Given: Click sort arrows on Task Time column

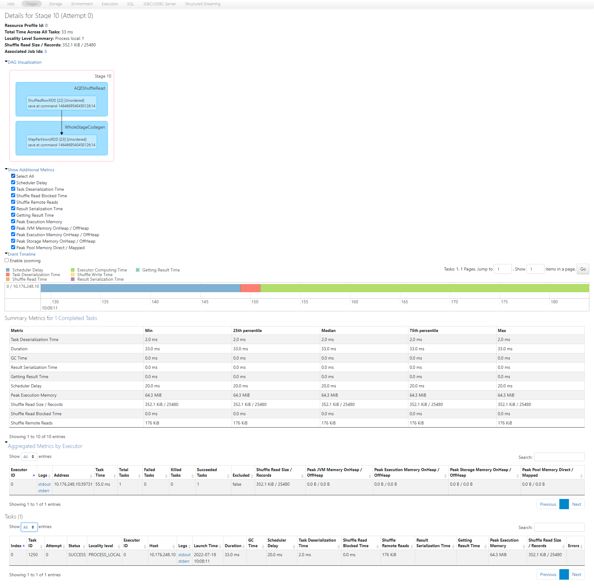Looking at the screenshot, I should (114, 476).
